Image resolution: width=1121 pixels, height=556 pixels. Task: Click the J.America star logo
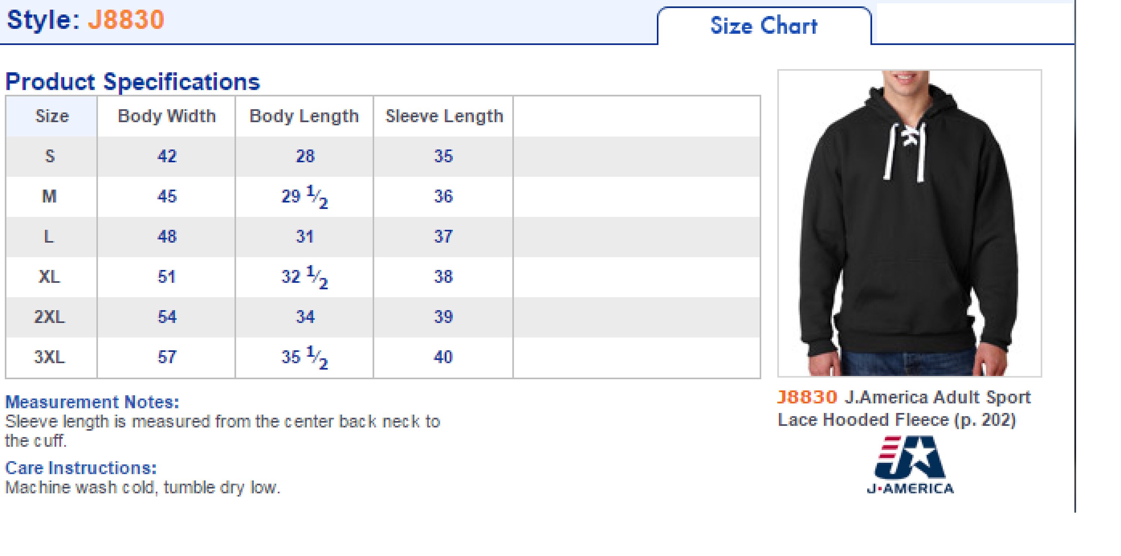(x=910, y=464)
